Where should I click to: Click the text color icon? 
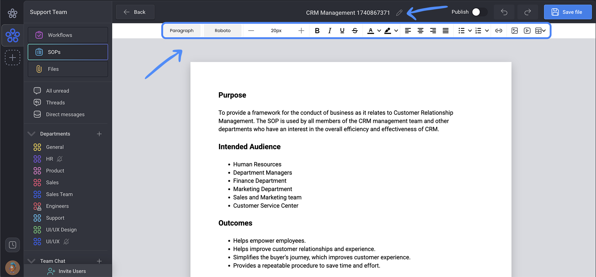point(371,31)
